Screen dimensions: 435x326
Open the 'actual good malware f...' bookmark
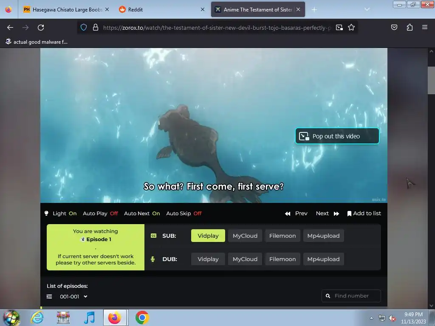click(37, 42)
